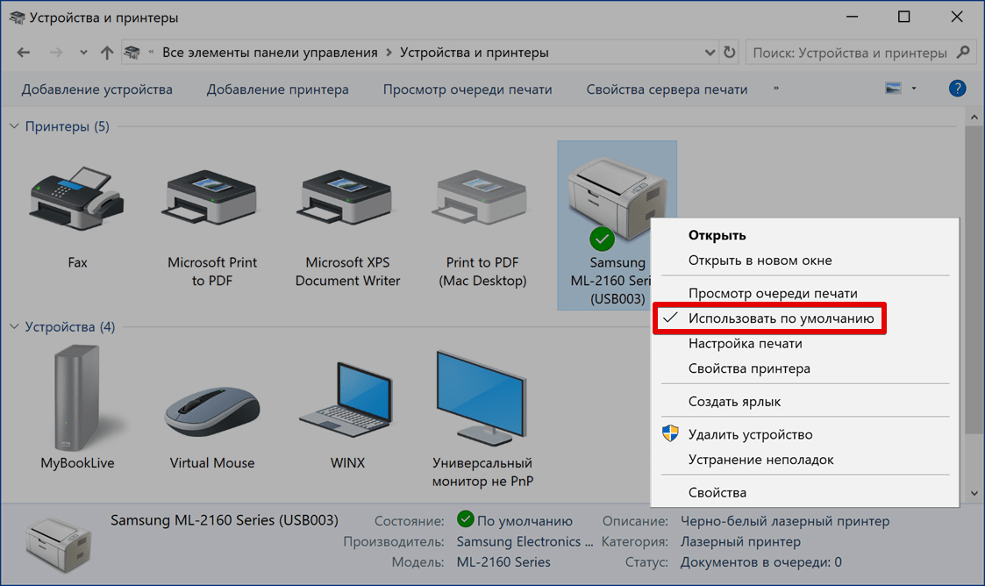
Task: Choose 'Свойства принтера' from context menu
Action: pos(749,368)
